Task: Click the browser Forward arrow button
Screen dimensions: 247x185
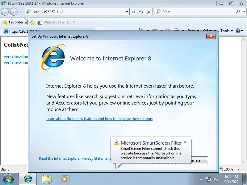Action: click(x=14, y=12)
